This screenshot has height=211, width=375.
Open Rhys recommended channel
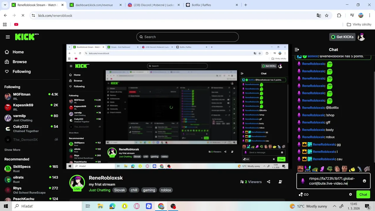pyautogui.click(x=31, y=190)
